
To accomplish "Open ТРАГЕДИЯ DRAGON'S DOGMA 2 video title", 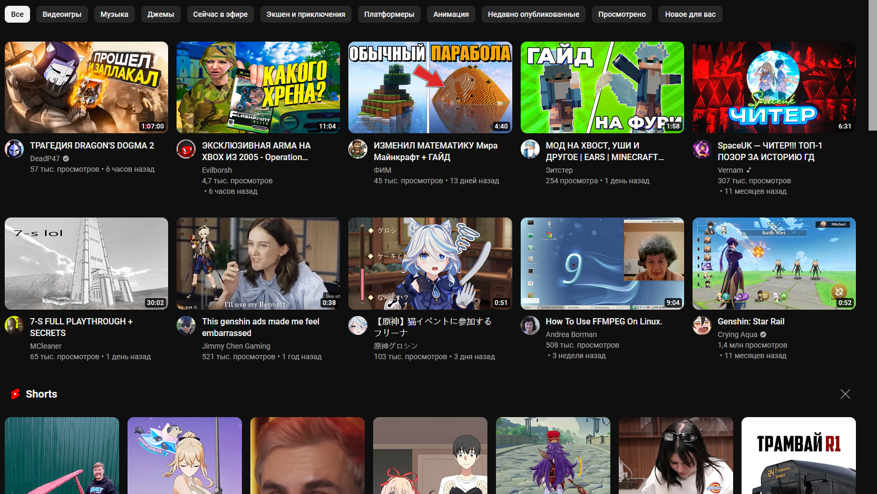I will 92,145.
